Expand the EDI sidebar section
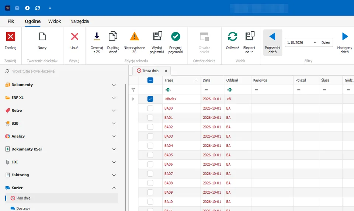 [114, 162]
